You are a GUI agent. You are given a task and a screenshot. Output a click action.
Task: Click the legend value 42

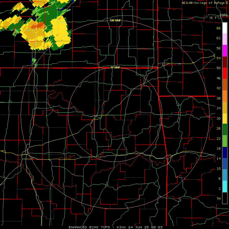coord(219,88)
